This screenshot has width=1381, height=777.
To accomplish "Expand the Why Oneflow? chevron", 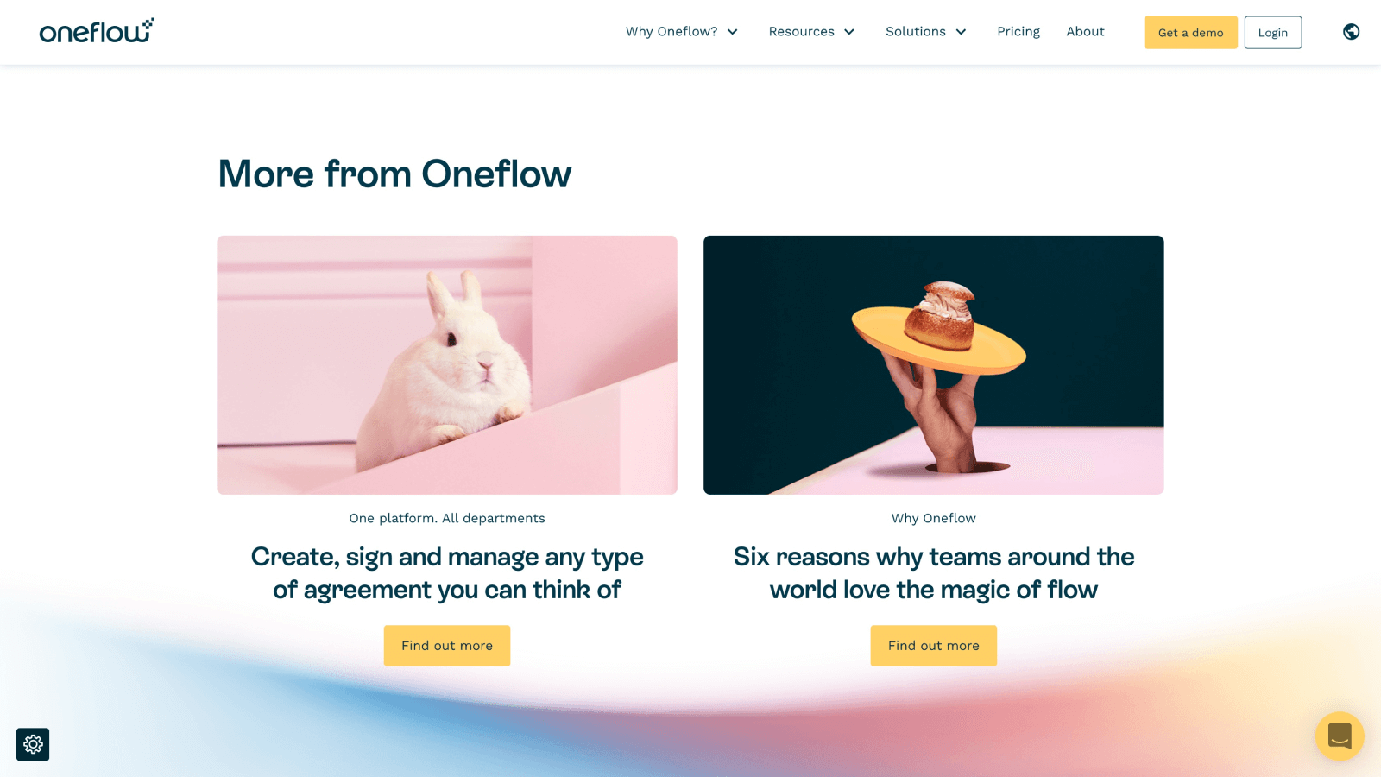I will tap(733, 32).
